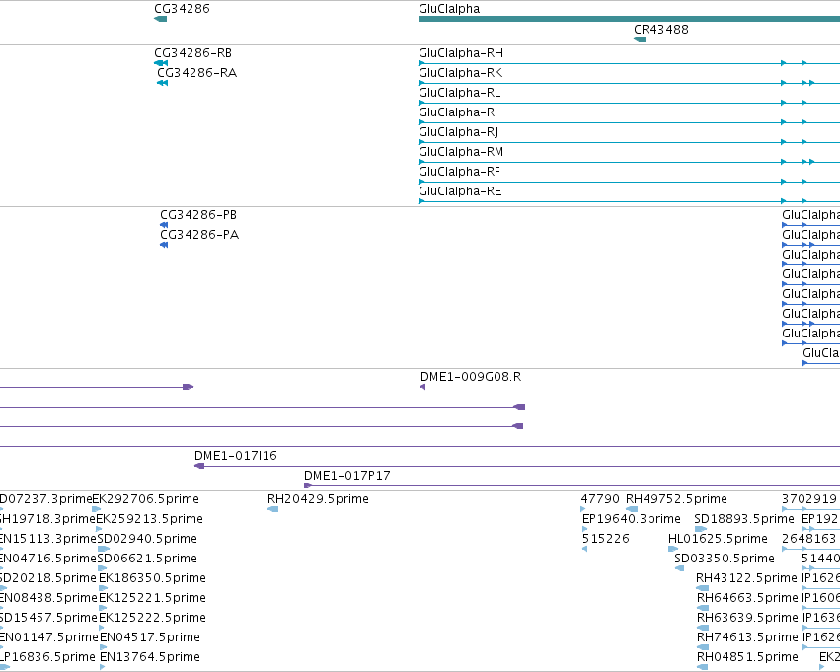Image resolution: width=840 pixels, height=672 pixels.
Task: Open EST RH20429.5prime
Action: click(318, 499)
